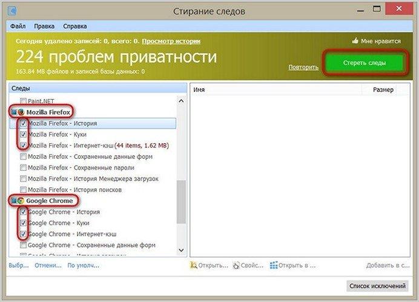Click the Свойс... properties hand icon
The image size is (419, 302).
point(236,266)
